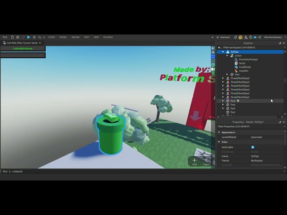Open the FILE menu

point(5,37)
